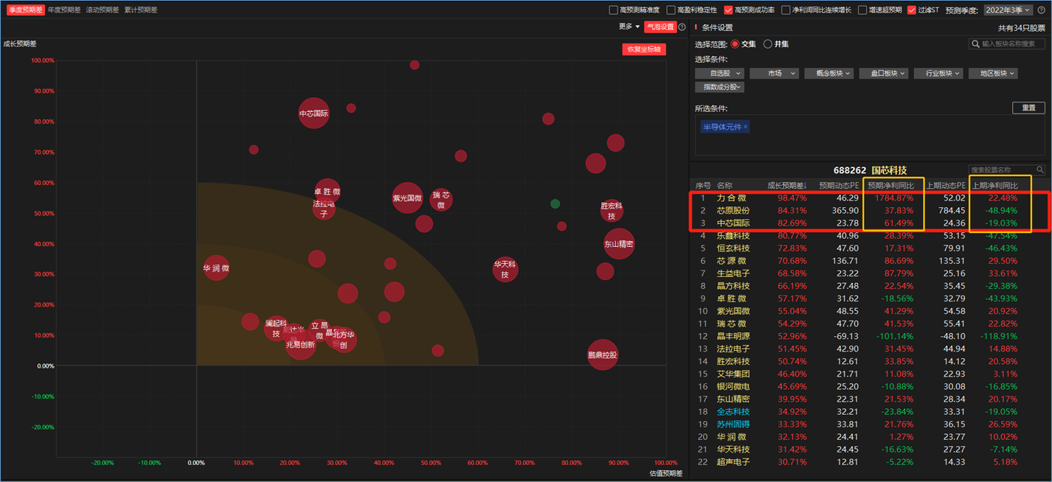Click help icon next to 预测季度 dropdown
This screenshot has height=482, width=1052.
1042,10
